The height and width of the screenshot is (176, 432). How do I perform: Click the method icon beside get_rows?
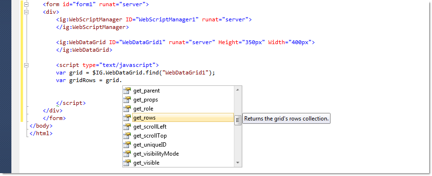[127, 118]
